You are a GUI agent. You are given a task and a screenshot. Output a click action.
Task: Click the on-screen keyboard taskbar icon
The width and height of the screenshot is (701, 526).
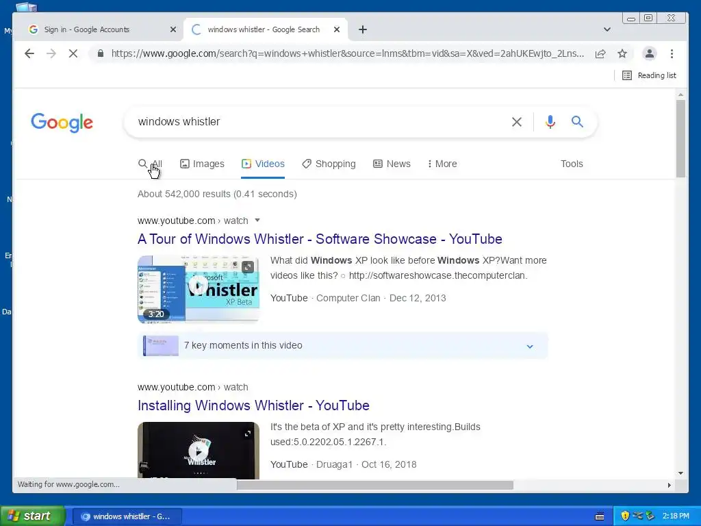tap(600, 516)
